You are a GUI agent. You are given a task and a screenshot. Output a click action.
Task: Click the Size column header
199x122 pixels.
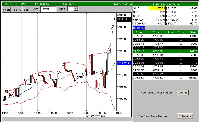coord(193,32)
